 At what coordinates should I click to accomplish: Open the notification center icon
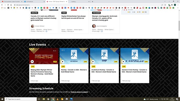click(177, 99)
